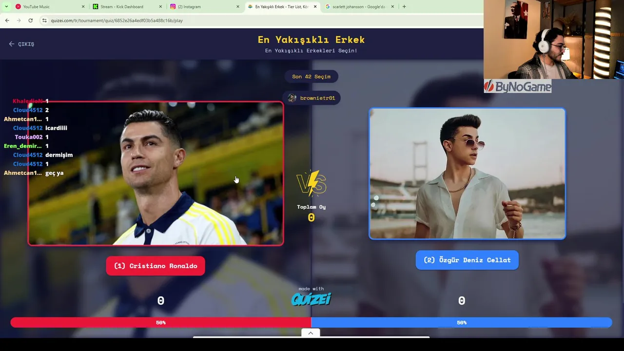
Task: Select chat message 'dermişim' from Cloud4512
Action: coord(59,155)
